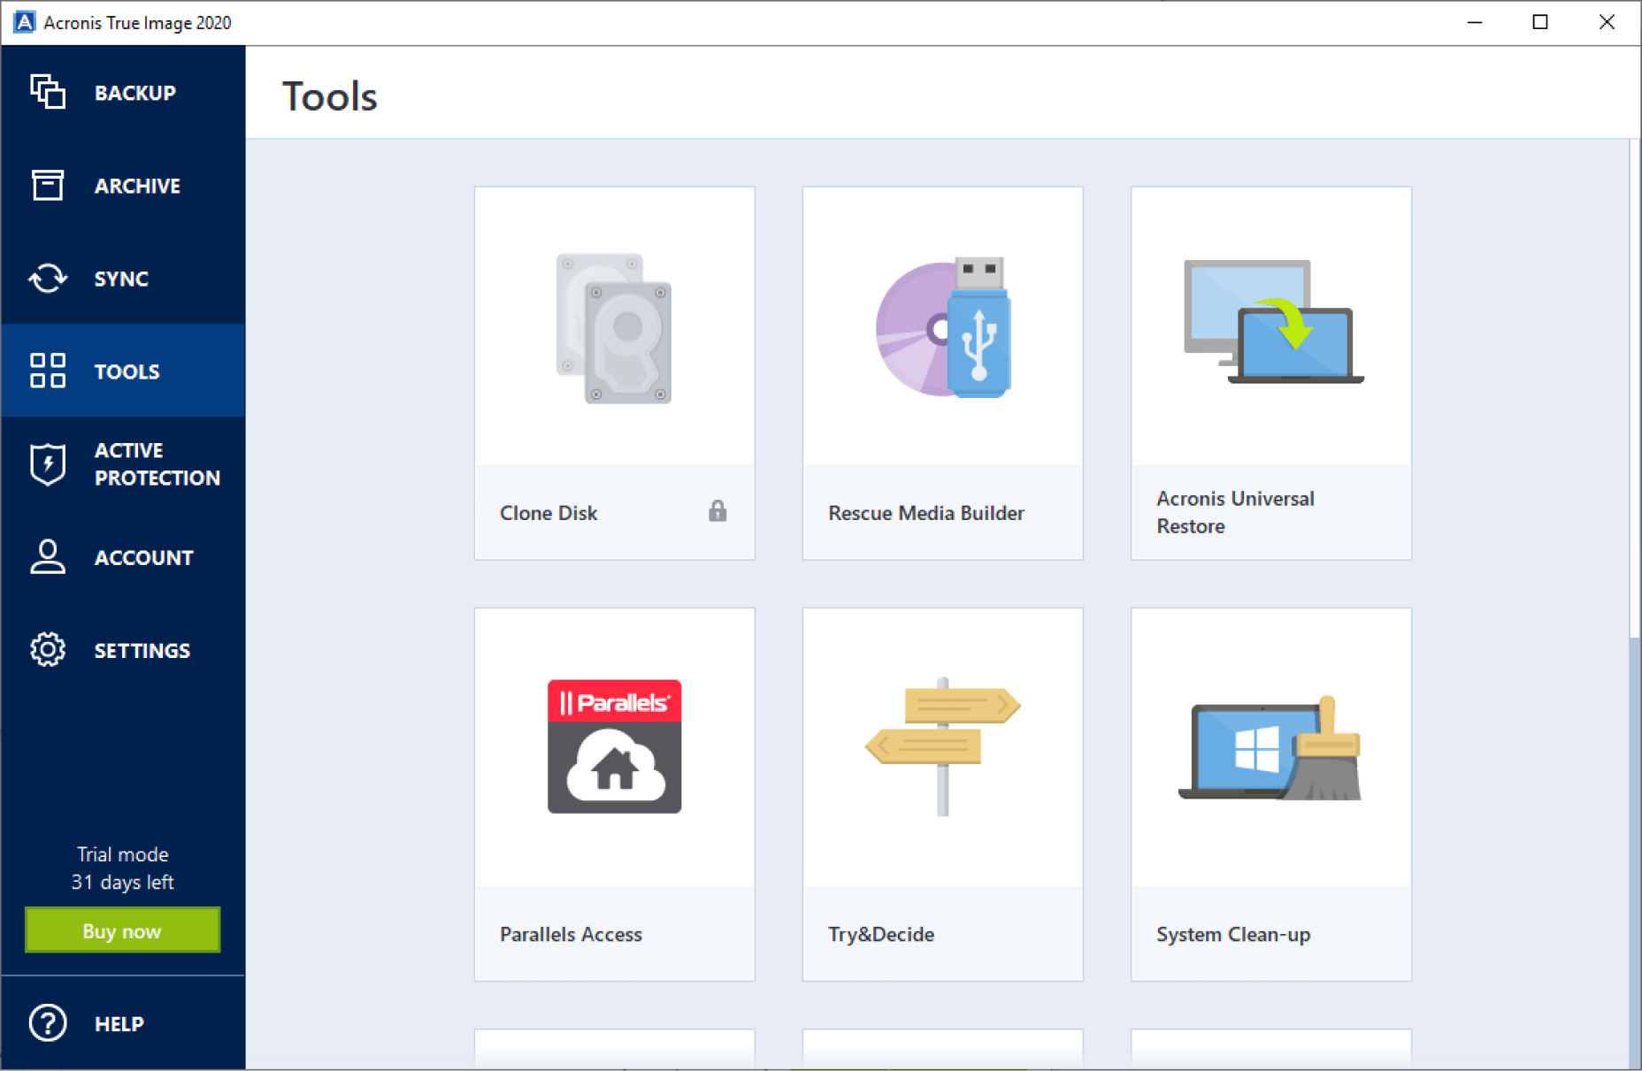Click the Tools grid icon
The image size is (1642, 1071).
48,371
